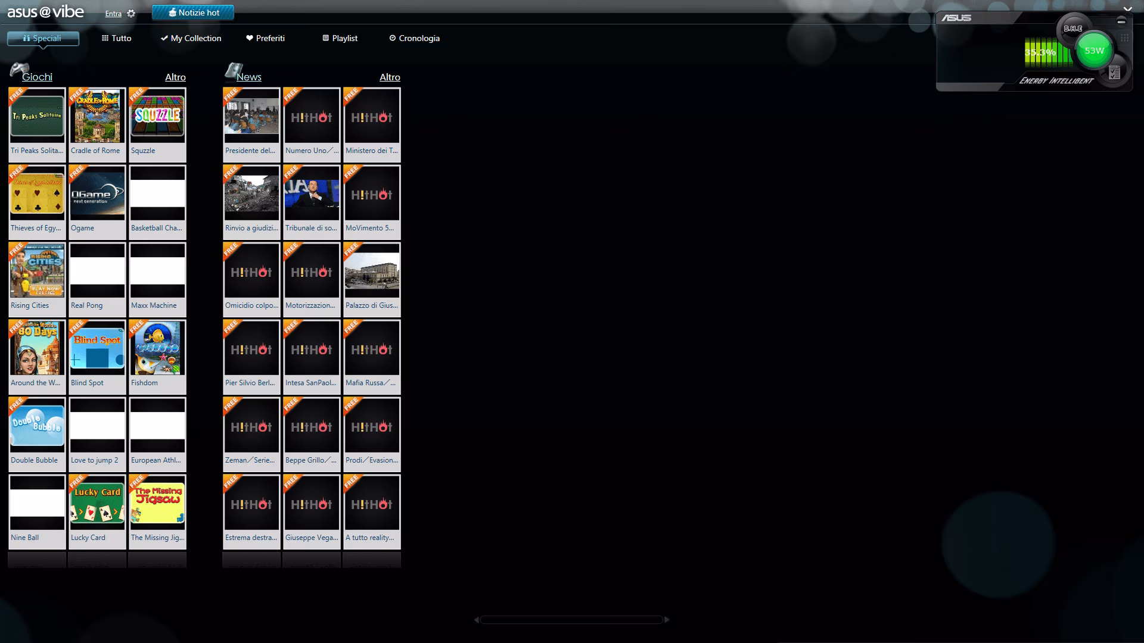The image size is (1144, 643).
Task: Open the Cradle of Rome game
Action: pos(97,125)
